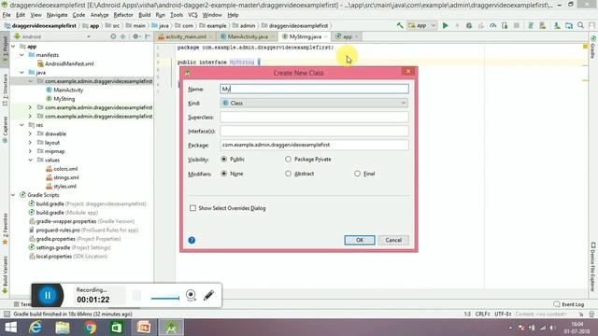
Task: Click the Package input field
Action: pyautogui.click(x=314, y=145)
